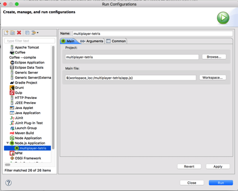Select the Java Application label

pyautogui.click(x=28, y=113)
